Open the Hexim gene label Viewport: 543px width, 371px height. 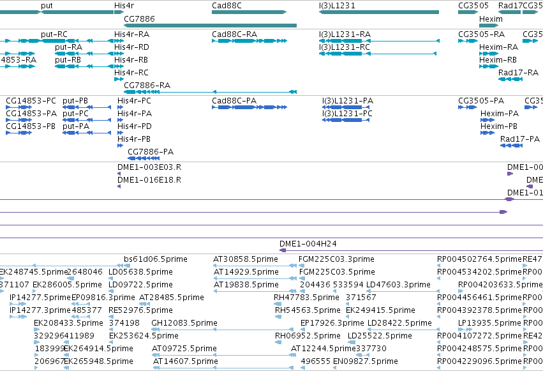click(491, 19)
